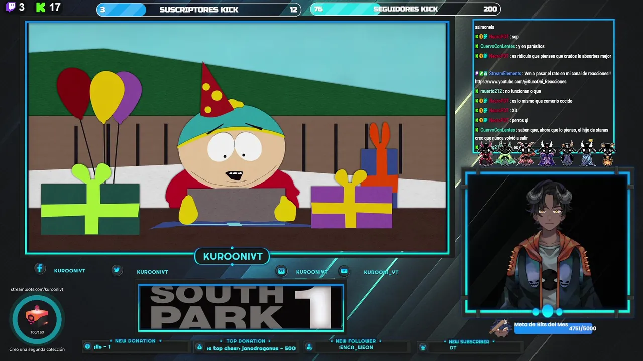Viewport: 643px width, 361px height.
Task: Click the Kick viewer count 17
Action: tap(55, 8)
